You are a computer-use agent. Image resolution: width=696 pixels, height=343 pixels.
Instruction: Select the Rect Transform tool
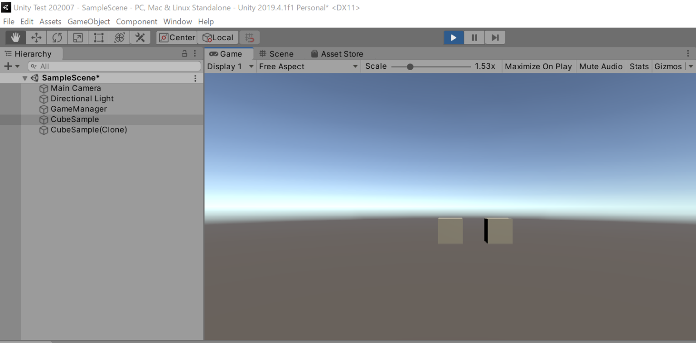tap(98, 37)
